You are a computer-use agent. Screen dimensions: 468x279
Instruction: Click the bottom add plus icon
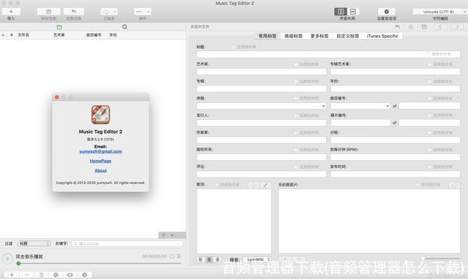point(12,275)
